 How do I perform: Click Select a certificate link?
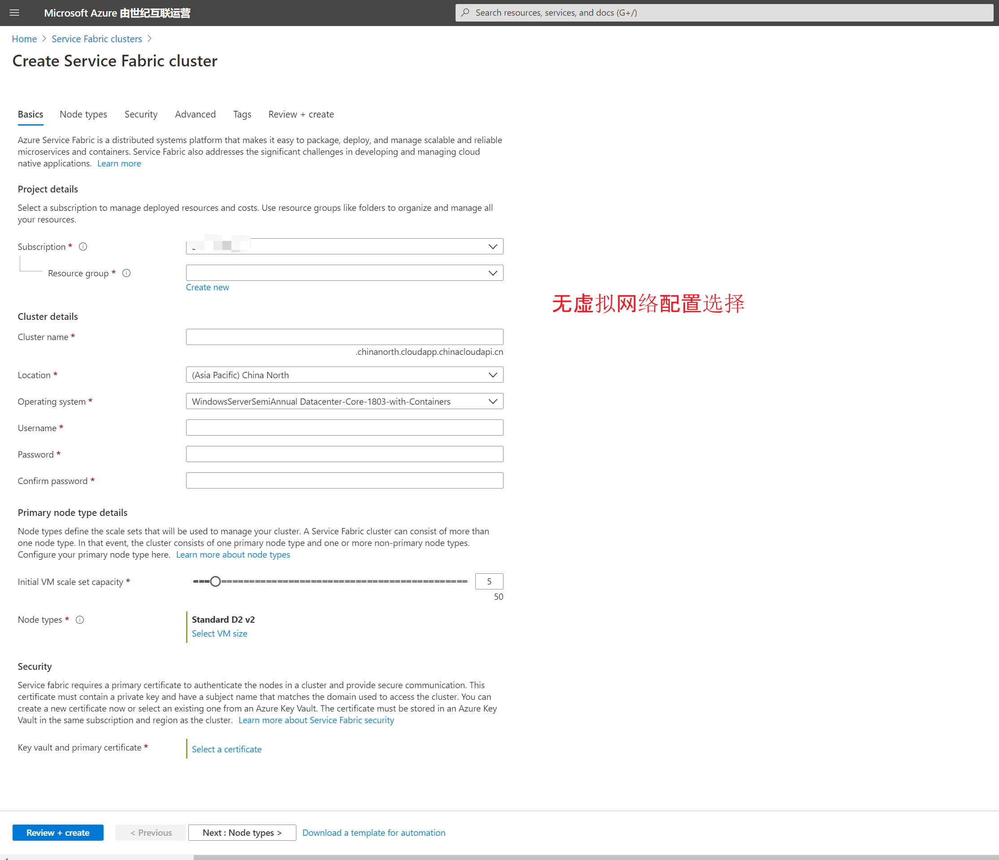[226, 749]
